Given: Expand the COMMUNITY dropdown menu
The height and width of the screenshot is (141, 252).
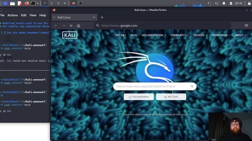Looking at the screenshot, I should point(180,35).
